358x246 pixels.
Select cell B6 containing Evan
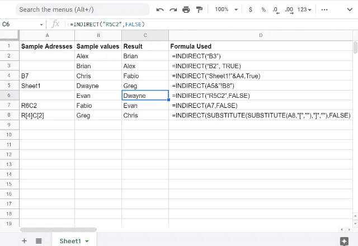click(98, 96)
